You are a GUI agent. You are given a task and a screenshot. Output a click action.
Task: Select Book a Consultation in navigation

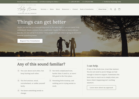87,9
